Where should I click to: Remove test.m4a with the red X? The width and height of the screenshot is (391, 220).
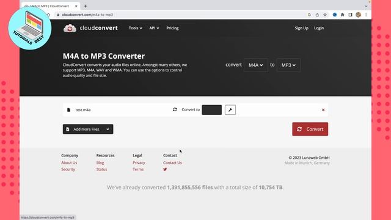point(323,110)
